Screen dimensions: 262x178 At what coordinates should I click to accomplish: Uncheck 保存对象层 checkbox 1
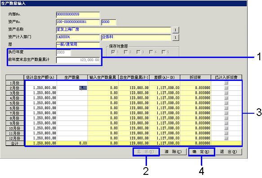pos(113,52)
